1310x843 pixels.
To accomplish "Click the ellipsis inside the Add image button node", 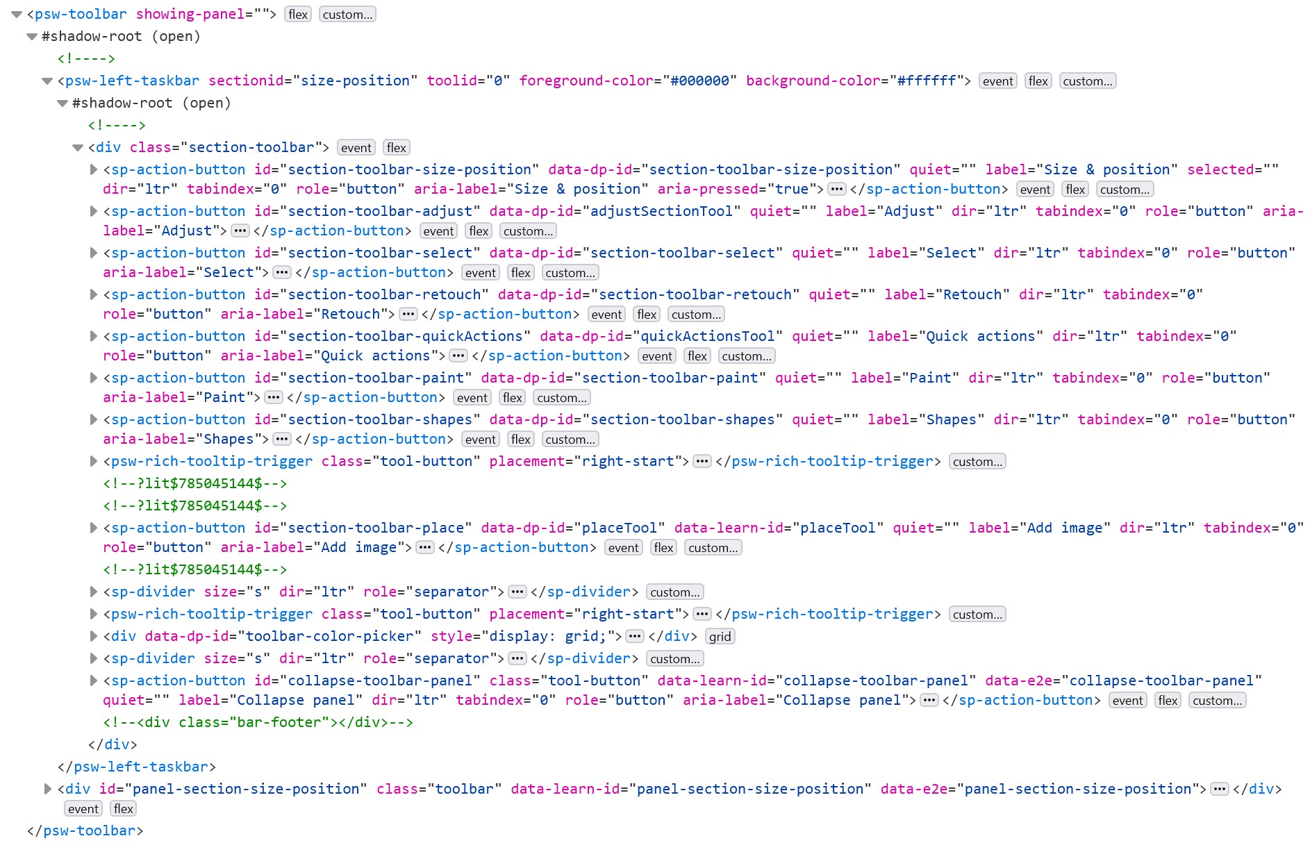I will pos(424,547).
